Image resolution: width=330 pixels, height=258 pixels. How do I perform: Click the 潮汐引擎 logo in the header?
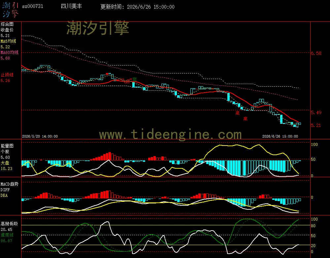[x=11, y=10]
